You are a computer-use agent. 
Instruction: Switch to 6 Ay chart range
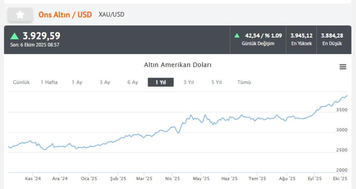(133, 82)
